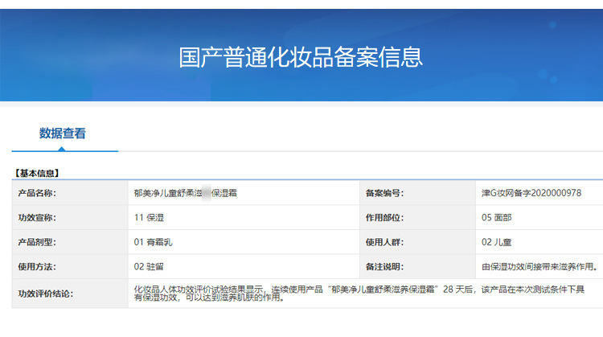Click the 作用部位 label cell
Screen dimensions: 603x337
pos(417,217)
